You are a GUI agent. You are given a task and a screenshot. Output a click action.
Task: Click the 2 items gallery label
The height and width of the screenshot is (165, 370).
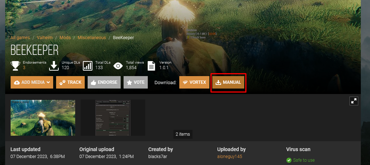point(183,134)
